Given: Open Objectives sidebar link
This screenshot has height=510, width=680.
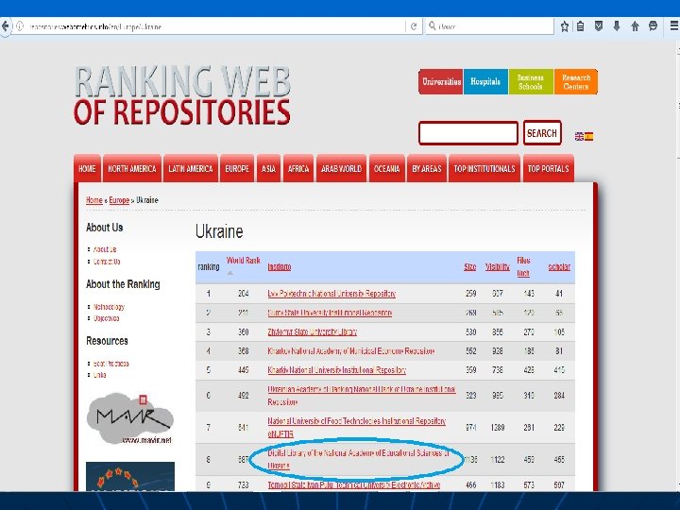Looking at the screenshot, I should [x=106, y=318].
